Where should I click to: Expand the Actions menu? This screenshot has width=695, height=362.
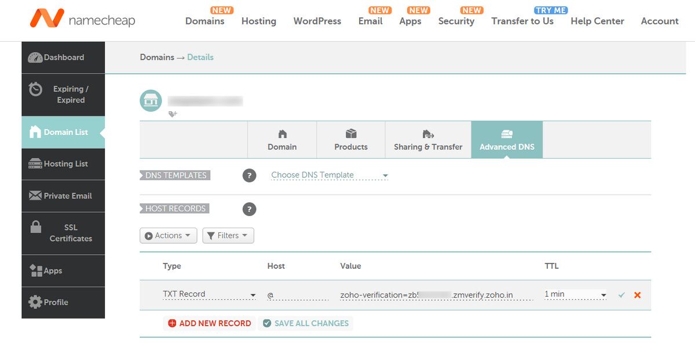tap(168, 235)
